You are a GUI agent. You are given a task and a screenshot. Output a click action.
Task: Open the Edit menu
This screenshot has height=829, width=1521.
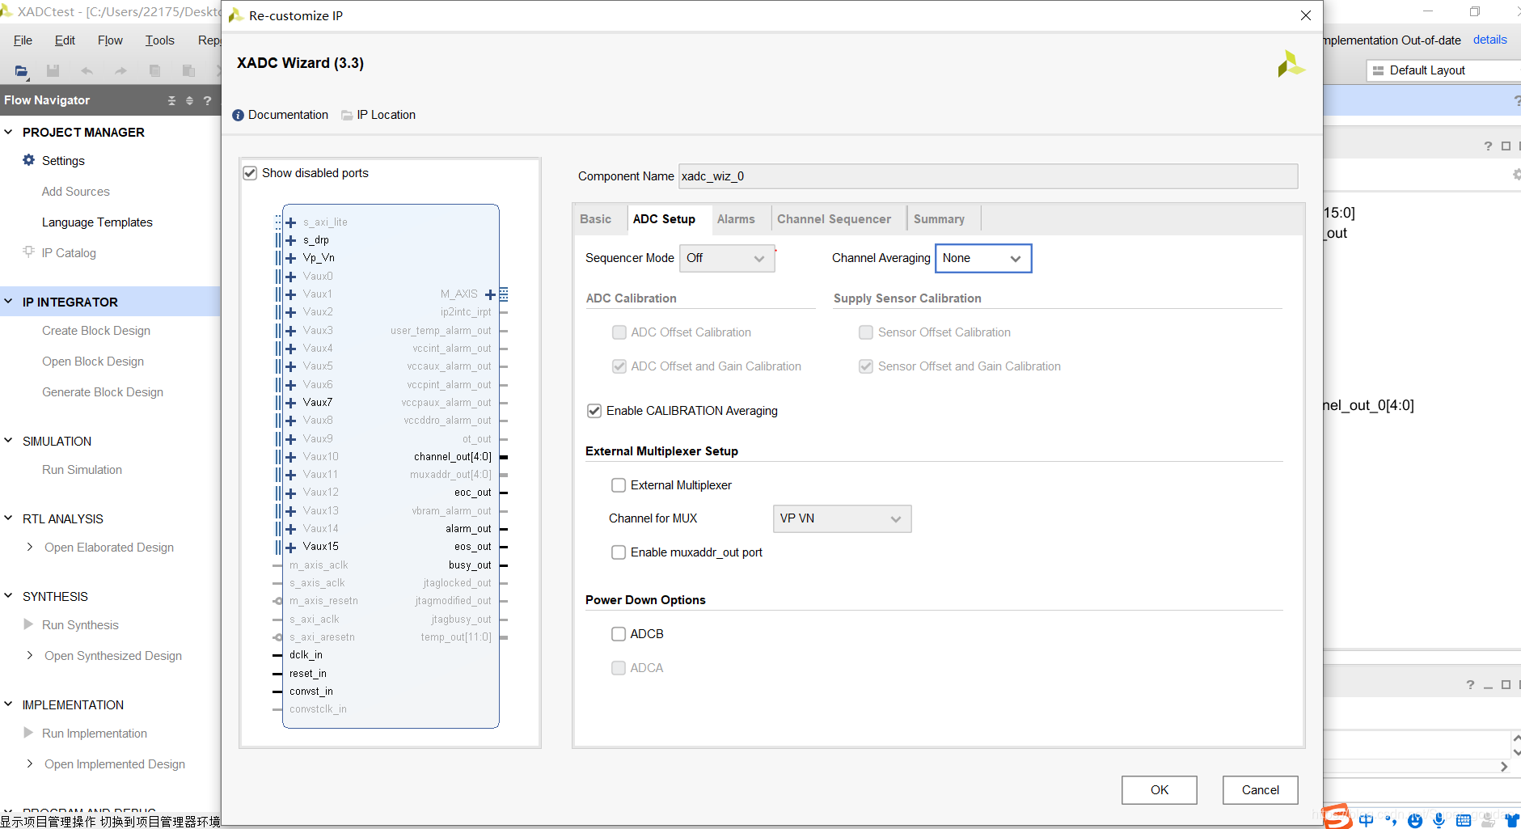click(x=65, y=40)
